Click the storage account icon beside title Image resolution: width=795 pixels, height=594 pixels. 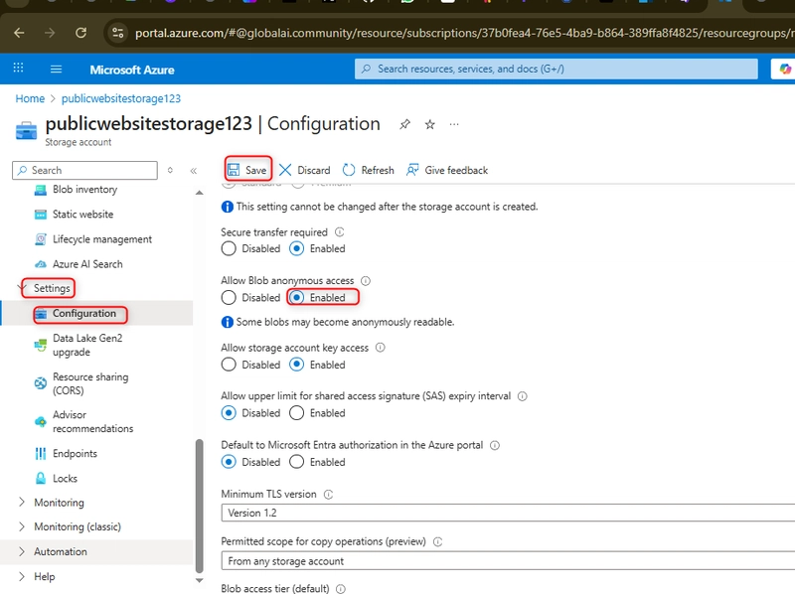pos(27,130)
